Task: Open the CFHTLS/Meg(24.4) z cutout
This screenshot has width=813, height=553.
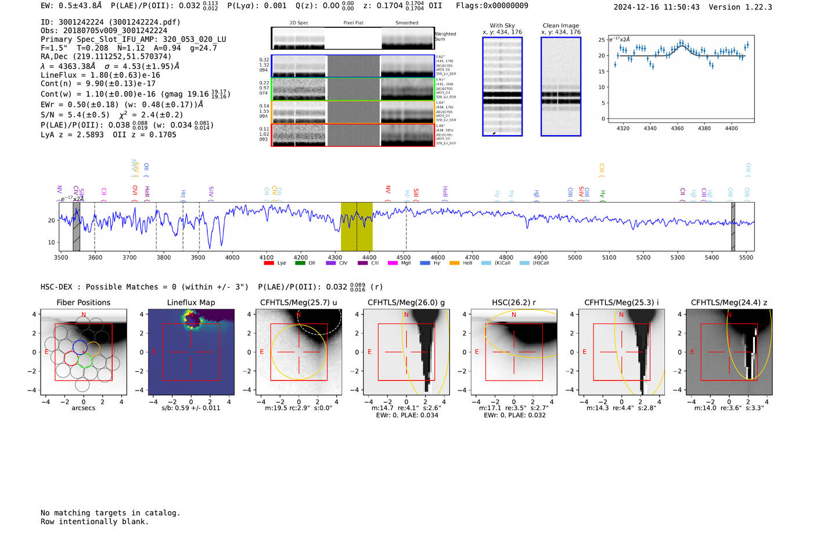Action: tap(729, 352)
